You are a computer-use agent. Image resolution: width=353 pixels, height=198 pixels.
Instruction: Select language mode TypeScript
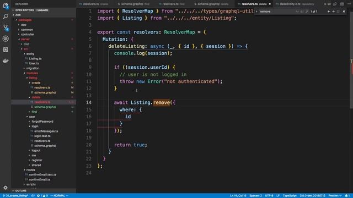tap(290, 196)
